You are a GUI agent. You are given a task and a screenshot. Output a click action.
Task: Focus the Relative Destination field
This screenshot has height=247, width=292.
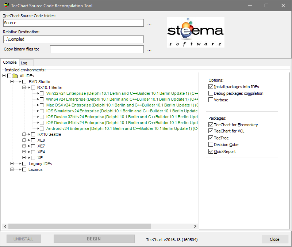(73, 39)
